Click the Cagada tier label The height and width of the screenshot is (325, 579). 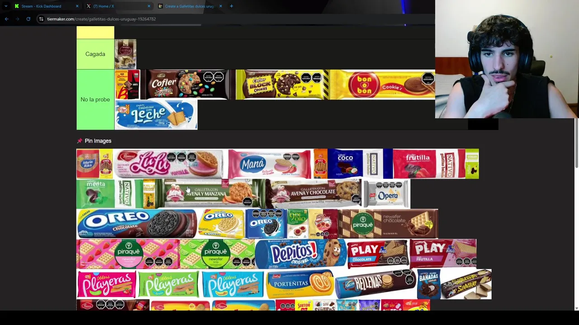click(x=95, y=54)
